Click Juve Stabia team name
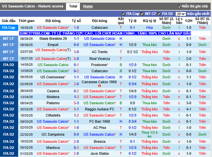 [100, 154]
